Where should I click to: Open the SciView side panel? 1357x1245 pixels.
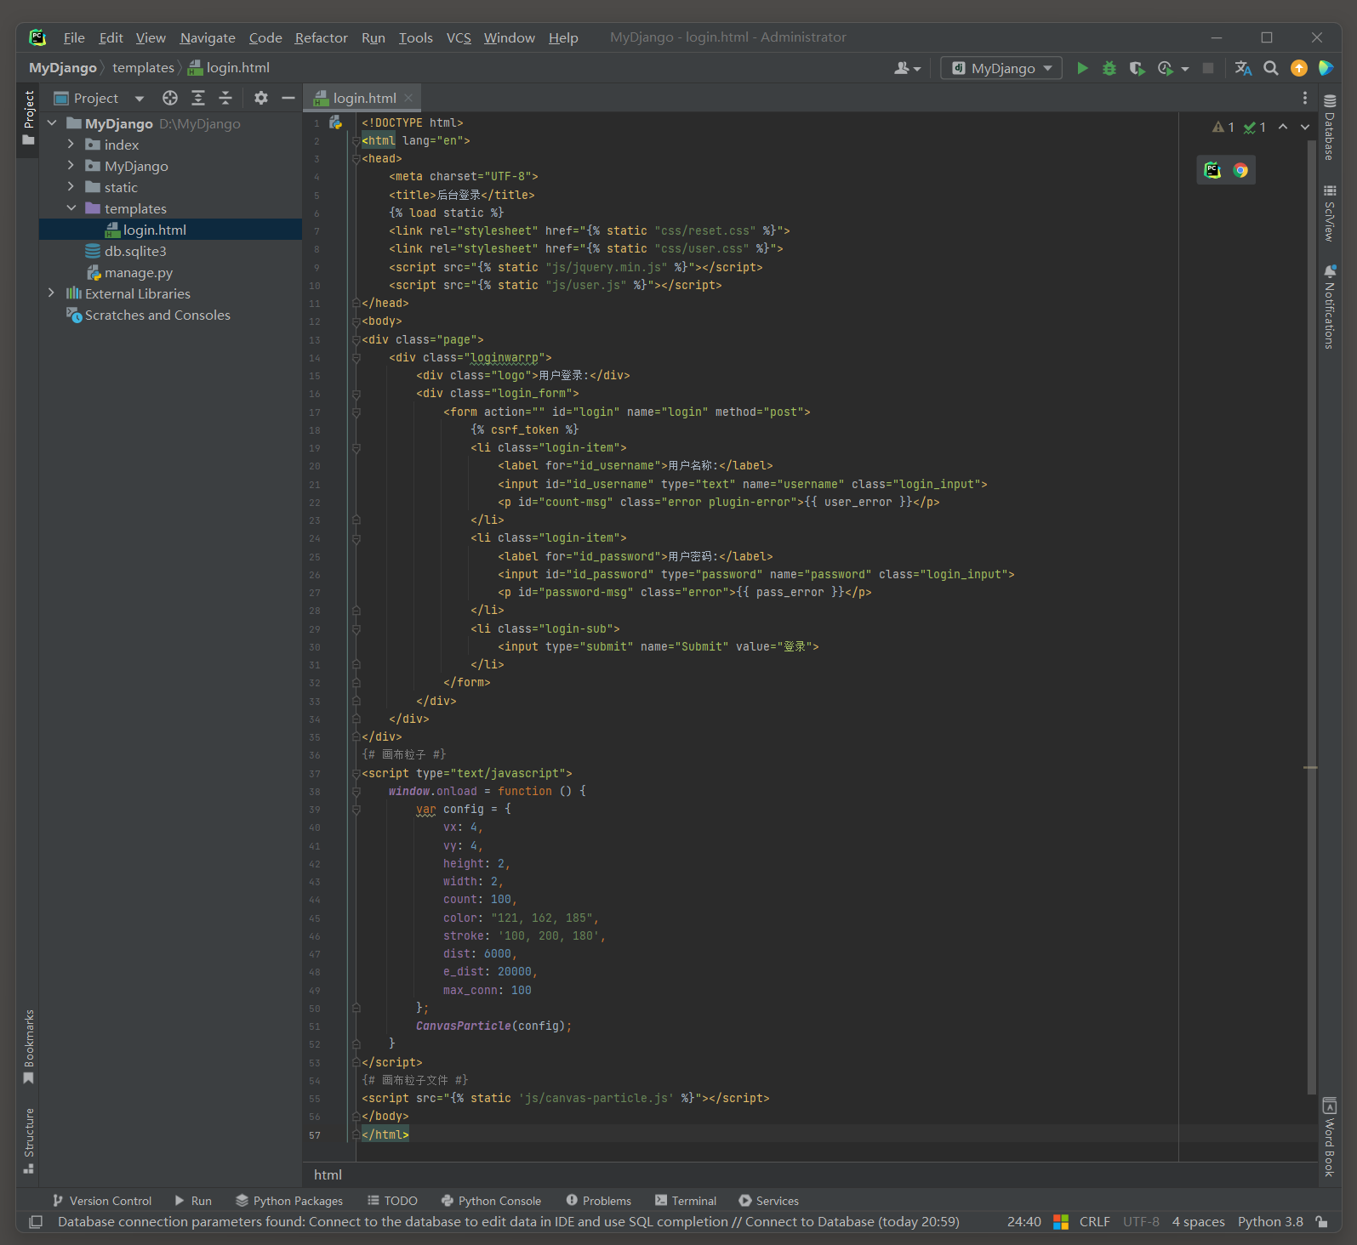tap(1330, 213)
